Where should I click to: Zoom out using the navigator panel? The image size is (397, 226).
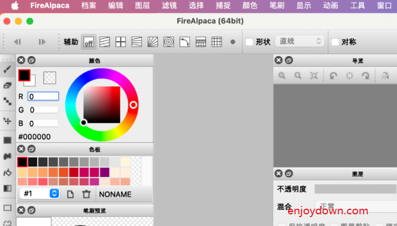tap(298, 76)
